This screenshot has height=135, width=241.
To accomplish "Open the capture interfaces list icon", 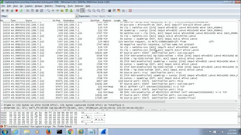I will pyautogui.click(x=3, y=10).
